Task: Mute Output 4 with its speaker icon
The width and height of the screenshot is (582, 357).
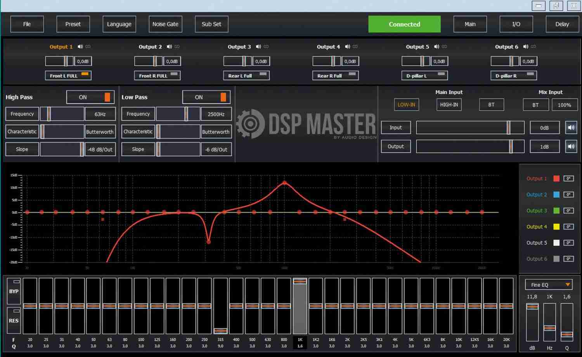Action: click(347, 47)
